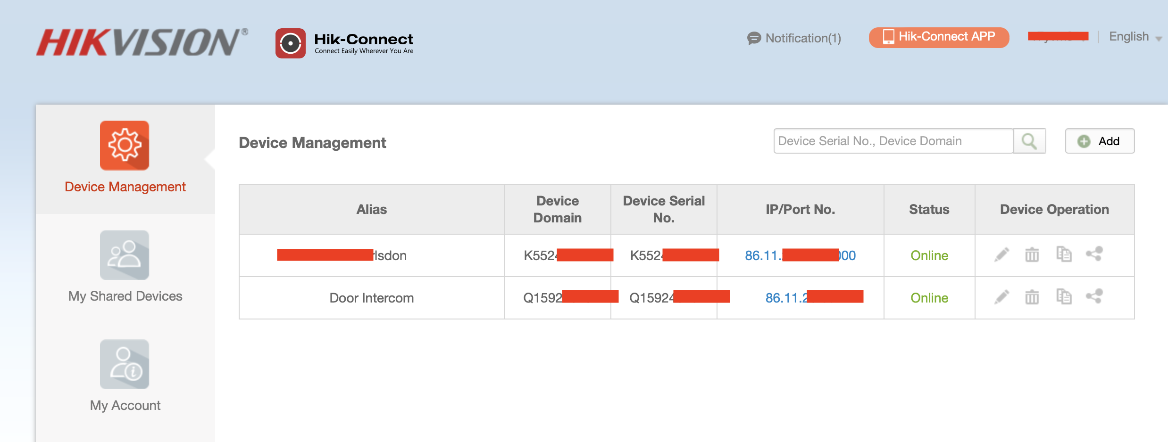Click the Notification message icon

(753, 38)
